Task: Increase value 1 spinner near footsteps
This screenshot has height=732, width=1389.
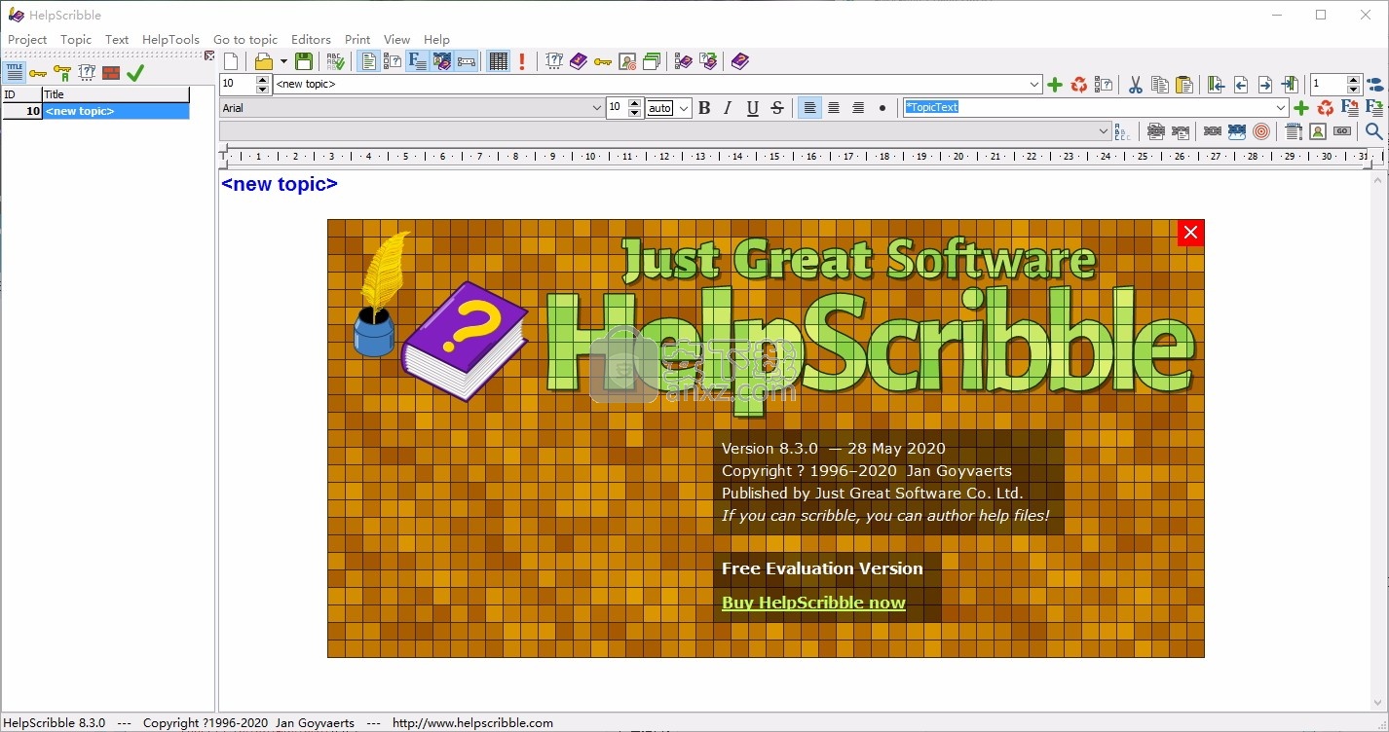Action: (x=1353, y=80)
